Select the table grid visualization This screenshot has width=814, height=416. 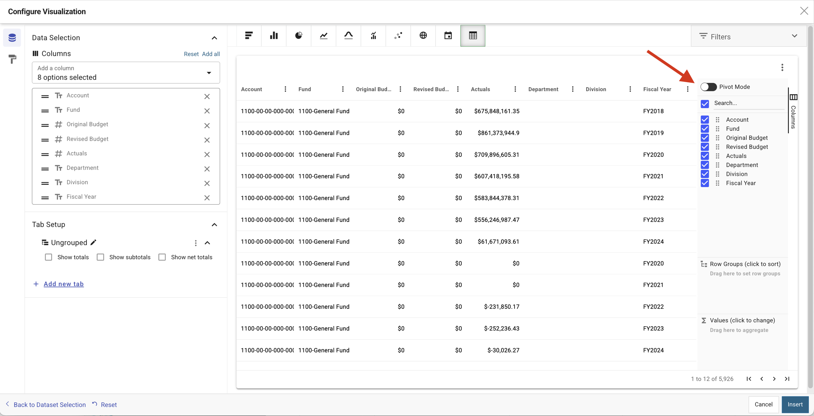pyautogui.click(x=473, y=36)
